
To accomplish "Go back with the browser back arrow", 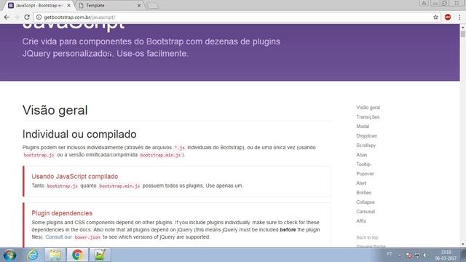I will pyautogui.click(x=7, y=17).
